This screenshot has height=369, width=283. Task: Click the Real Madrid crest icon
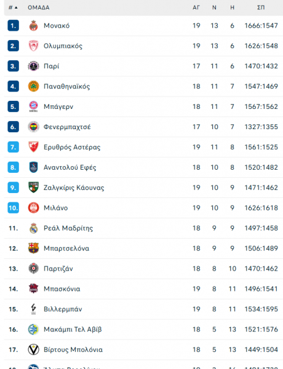33,228
